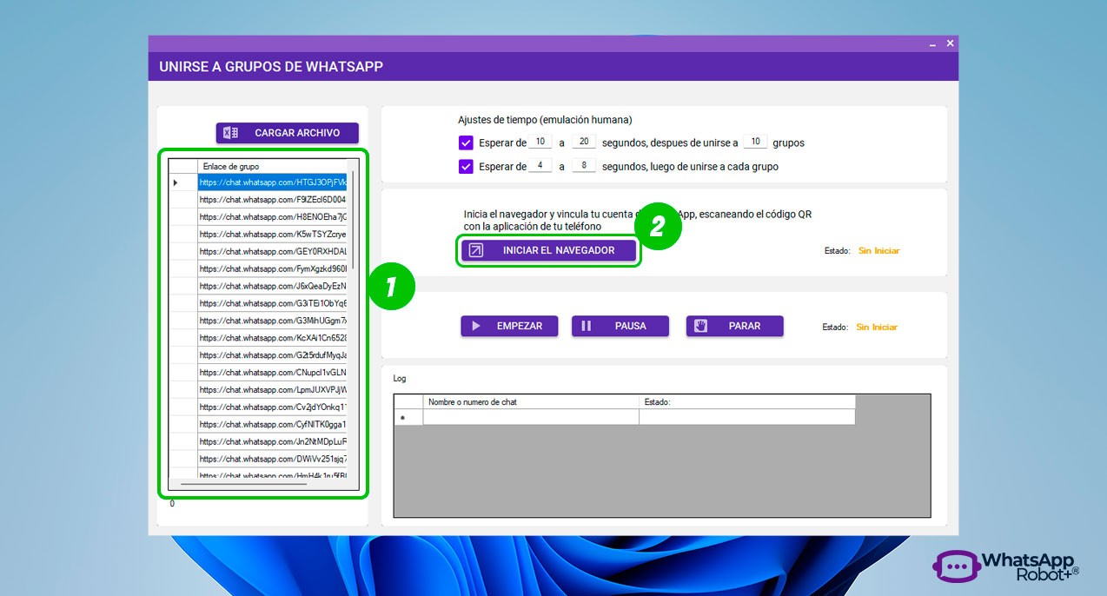Click the hand icon on Parar
1107x596 pixels.
click(x=700, y=326)
